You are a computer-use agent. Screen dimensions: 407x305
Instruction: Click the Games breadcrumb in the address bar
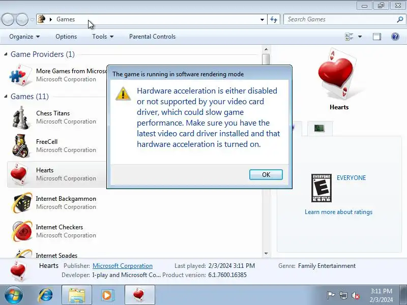pos(66,19)
